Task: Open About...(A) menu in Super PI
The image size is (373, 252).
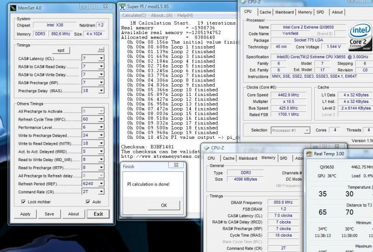Action: point(161,15)
